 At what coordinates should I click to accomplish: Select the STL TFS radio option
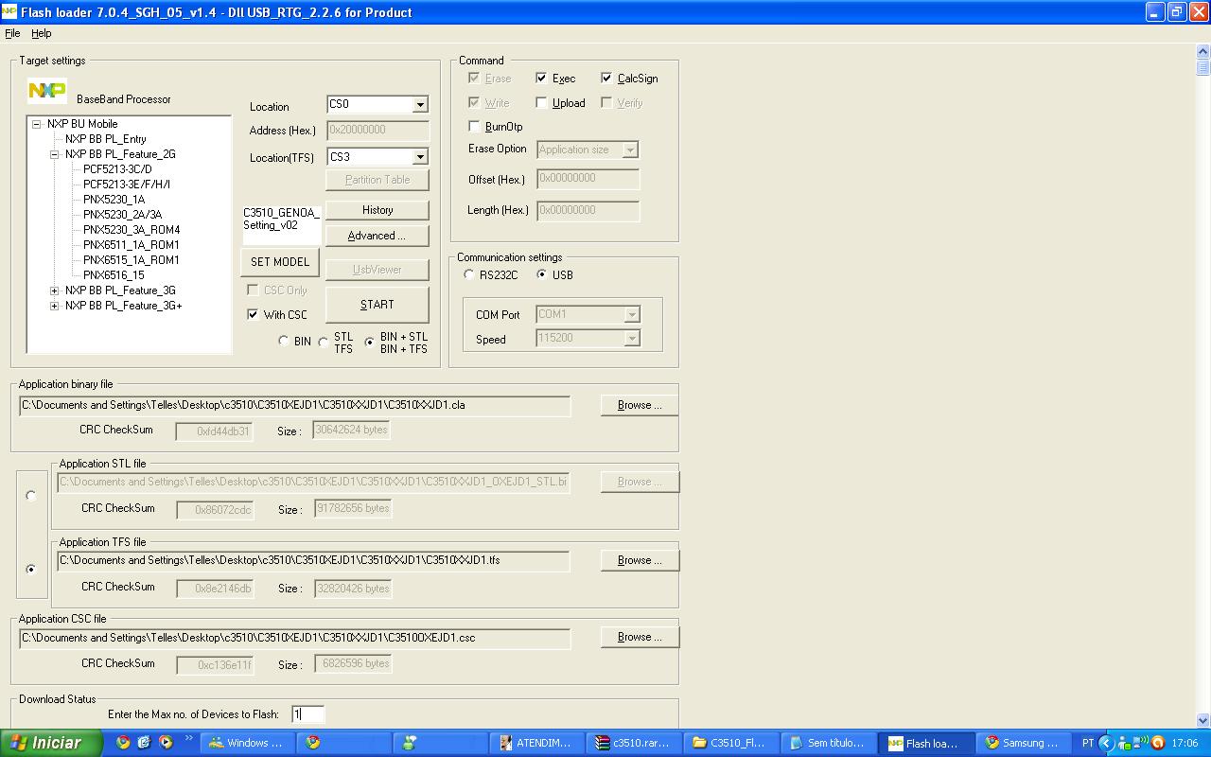(324, 343)
